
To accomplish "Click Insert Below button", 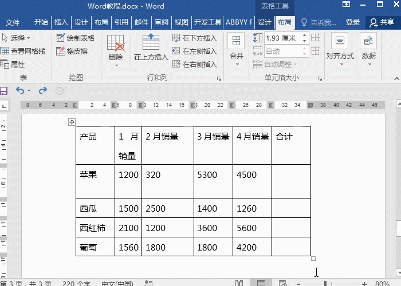I will [x=195, y=38].
